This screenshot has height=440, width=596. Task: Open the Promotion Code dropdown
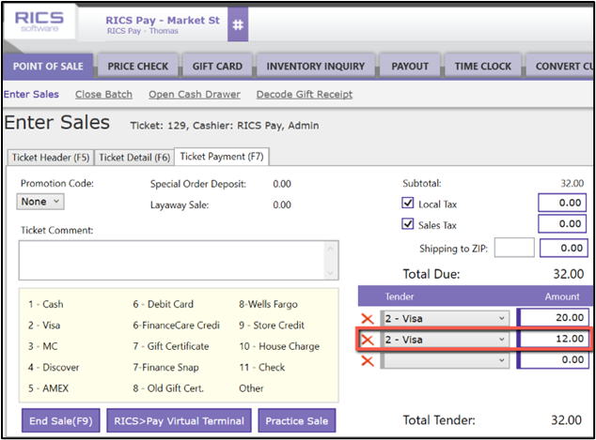click(40, 202)
